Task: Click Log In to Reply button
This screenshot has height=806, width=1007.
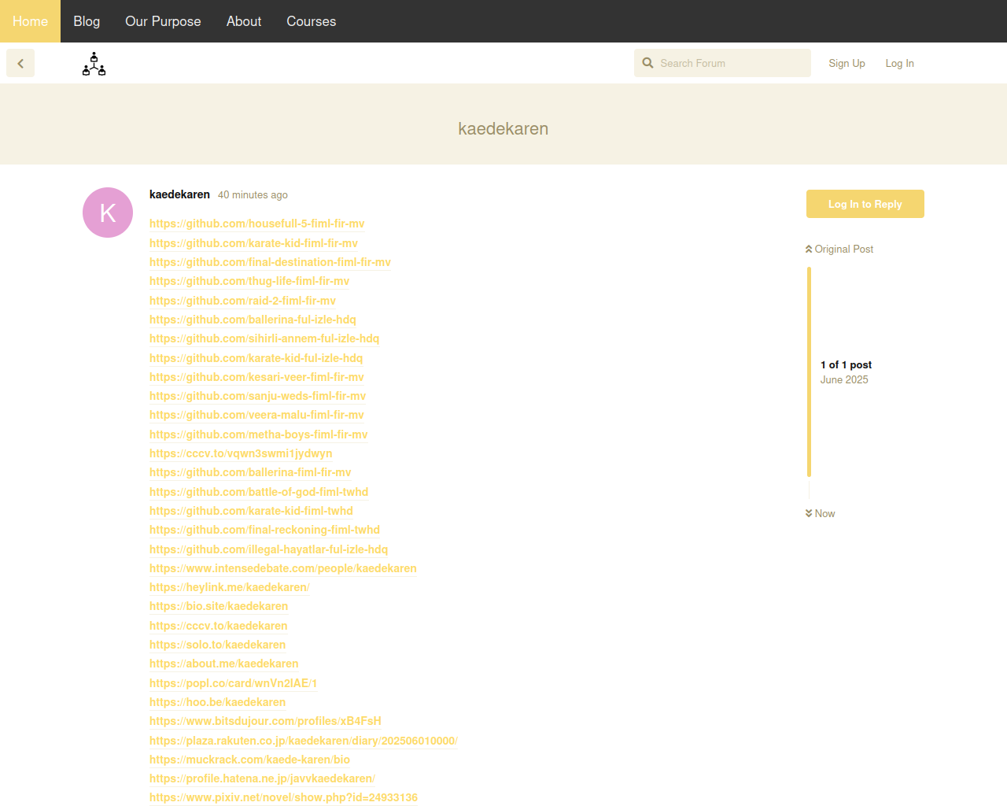Action: tap(865, 204)
